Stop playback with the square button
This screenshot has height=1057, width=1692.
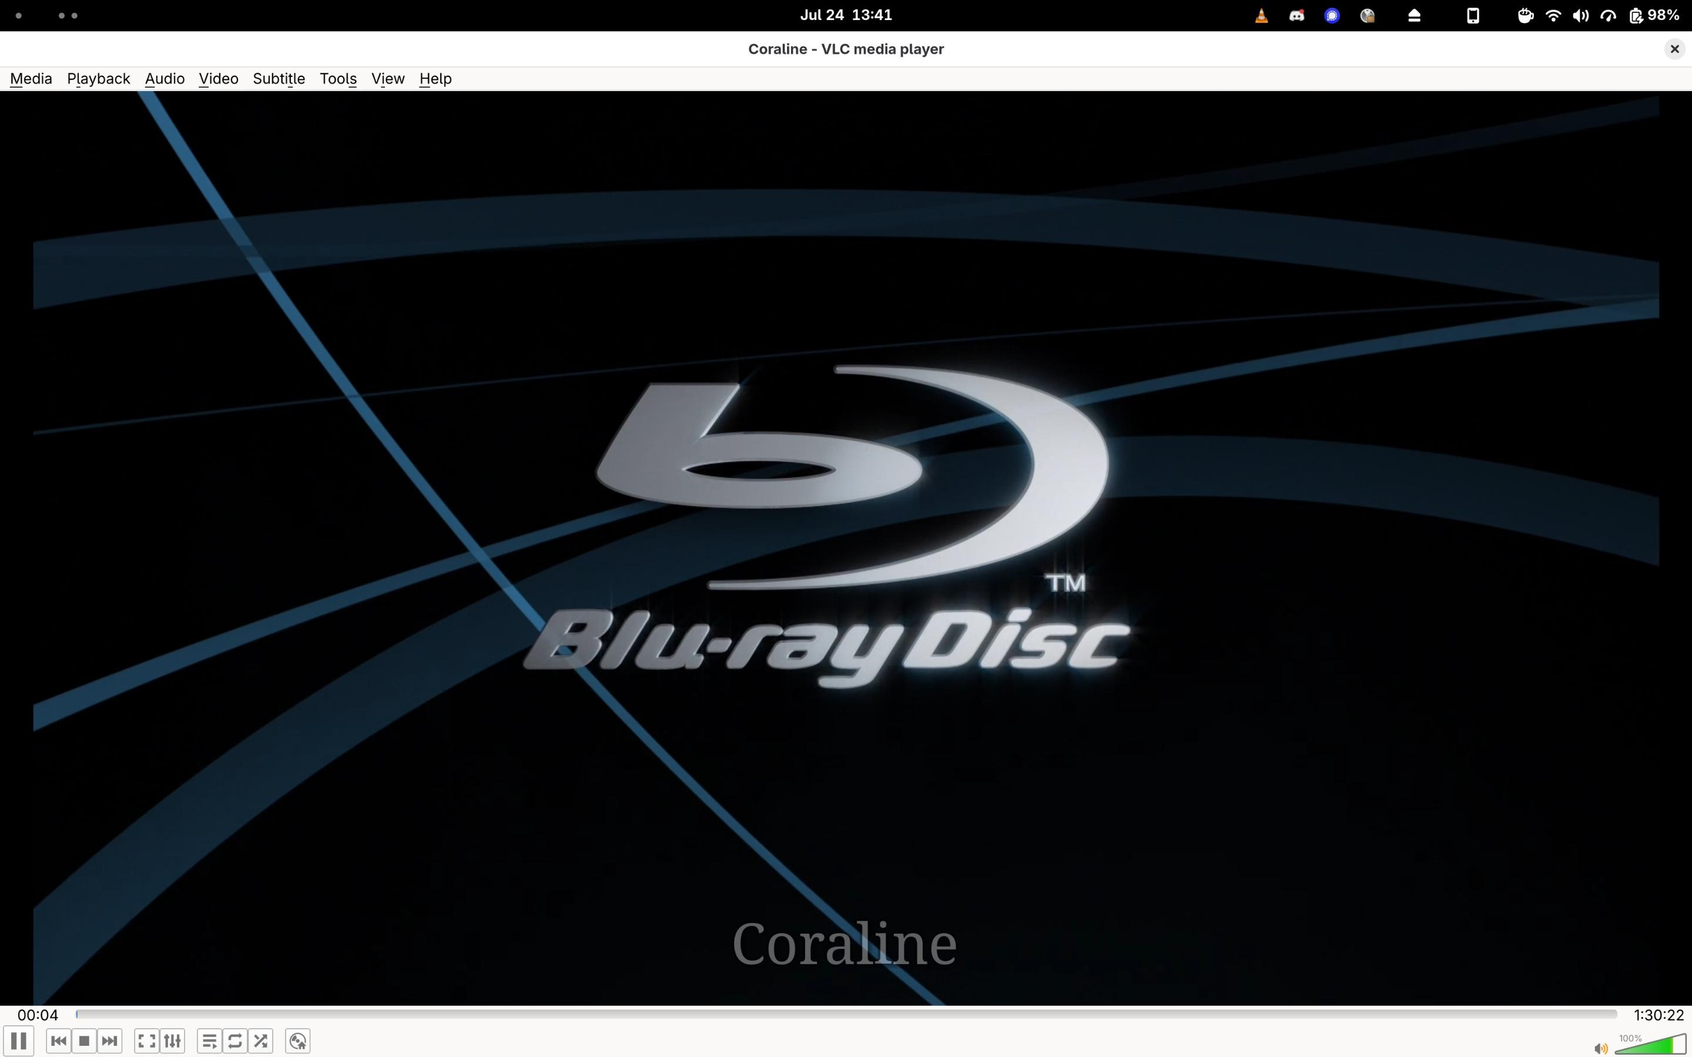click(84, 1041)
